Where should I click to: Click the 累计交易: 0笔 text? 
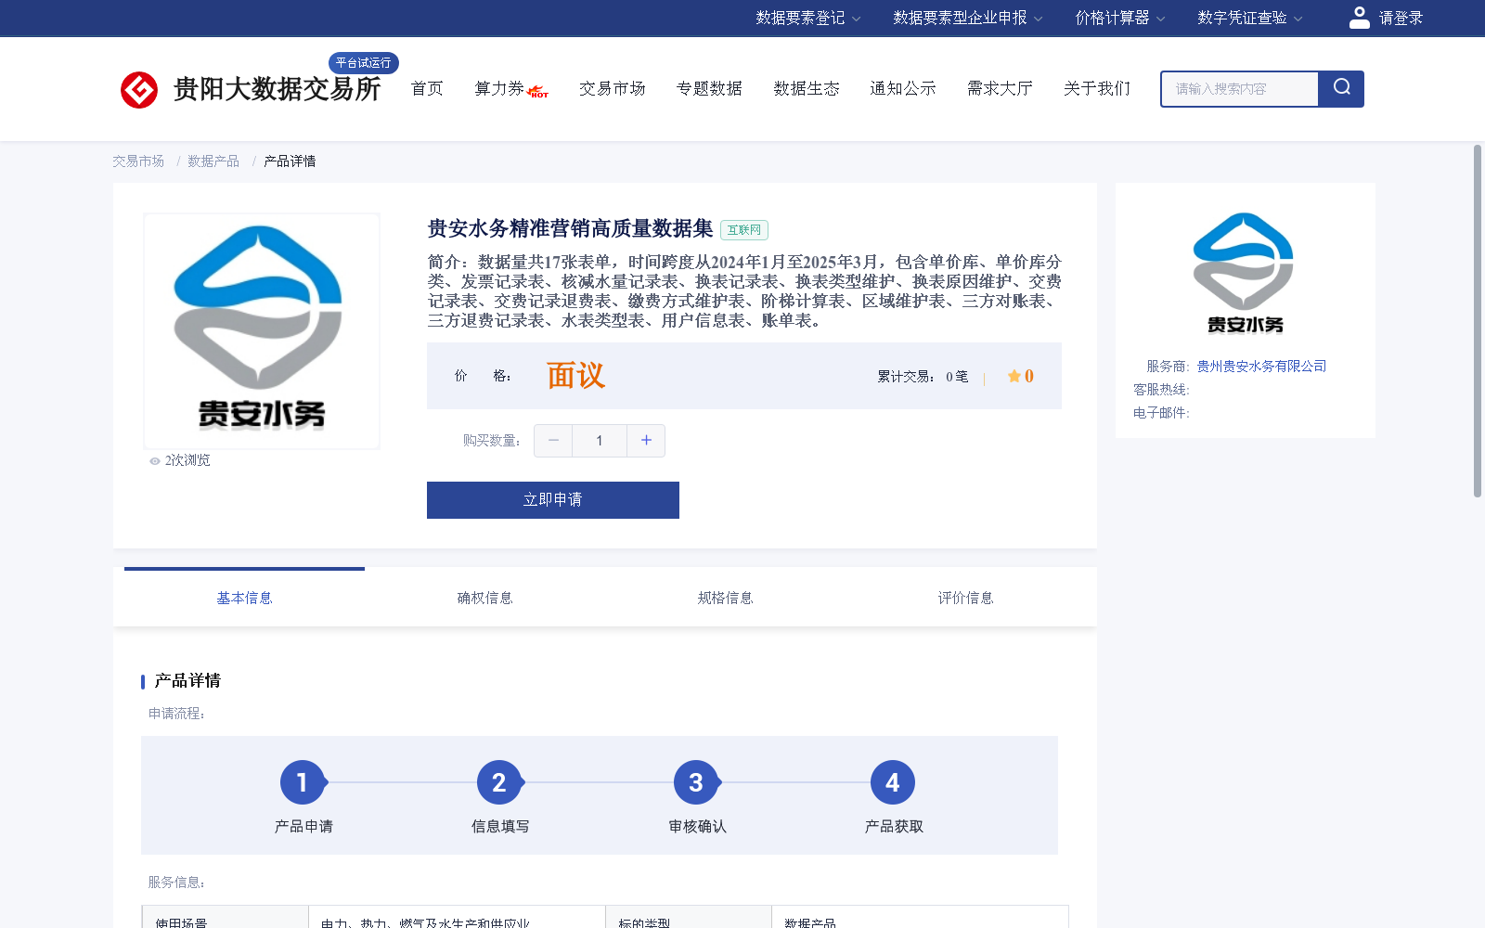(923, 377)
